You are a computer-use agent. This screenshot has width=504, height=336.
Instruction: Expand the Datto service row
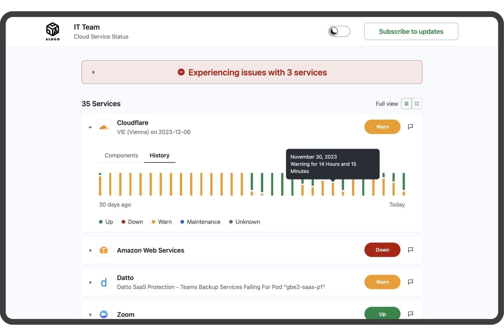(90, 282)
